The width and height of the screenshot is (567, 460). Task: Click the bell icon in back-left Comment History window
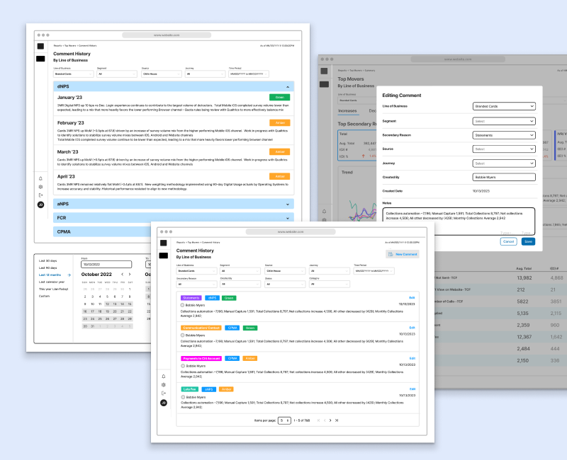click(40, 178)
